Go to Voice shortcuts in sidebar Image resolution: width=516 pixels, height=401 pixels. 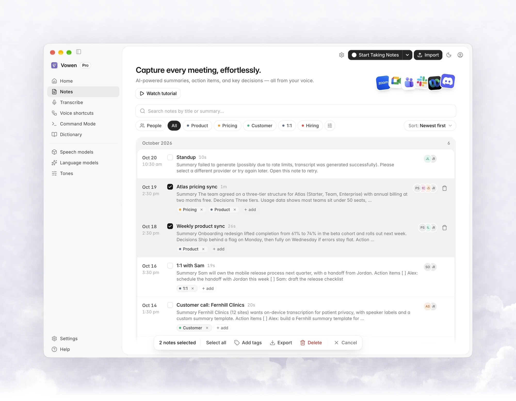83,113
